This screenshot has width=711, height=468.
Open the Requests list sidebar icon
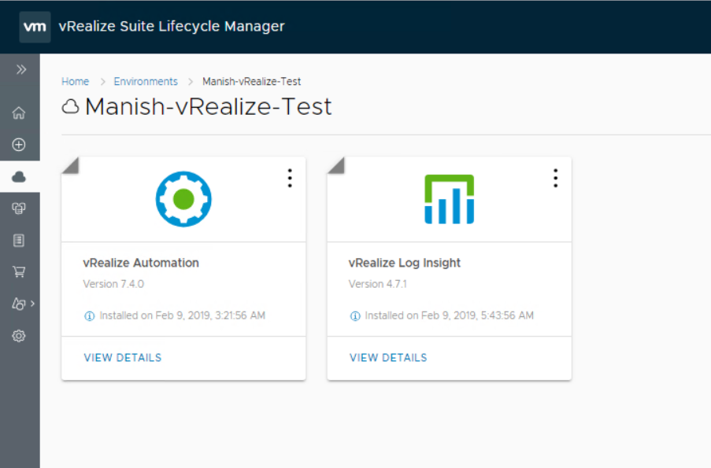pos(20,241)
